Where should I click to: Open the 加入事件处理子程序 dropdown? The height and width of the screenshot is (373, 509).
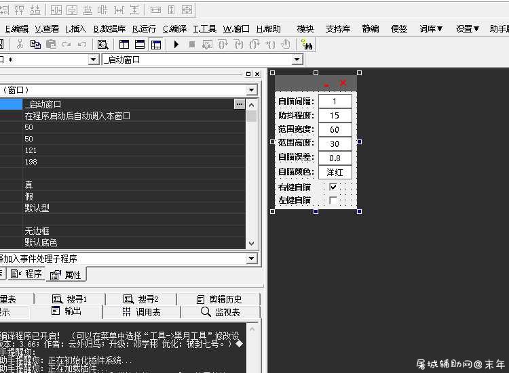[251, 259]
